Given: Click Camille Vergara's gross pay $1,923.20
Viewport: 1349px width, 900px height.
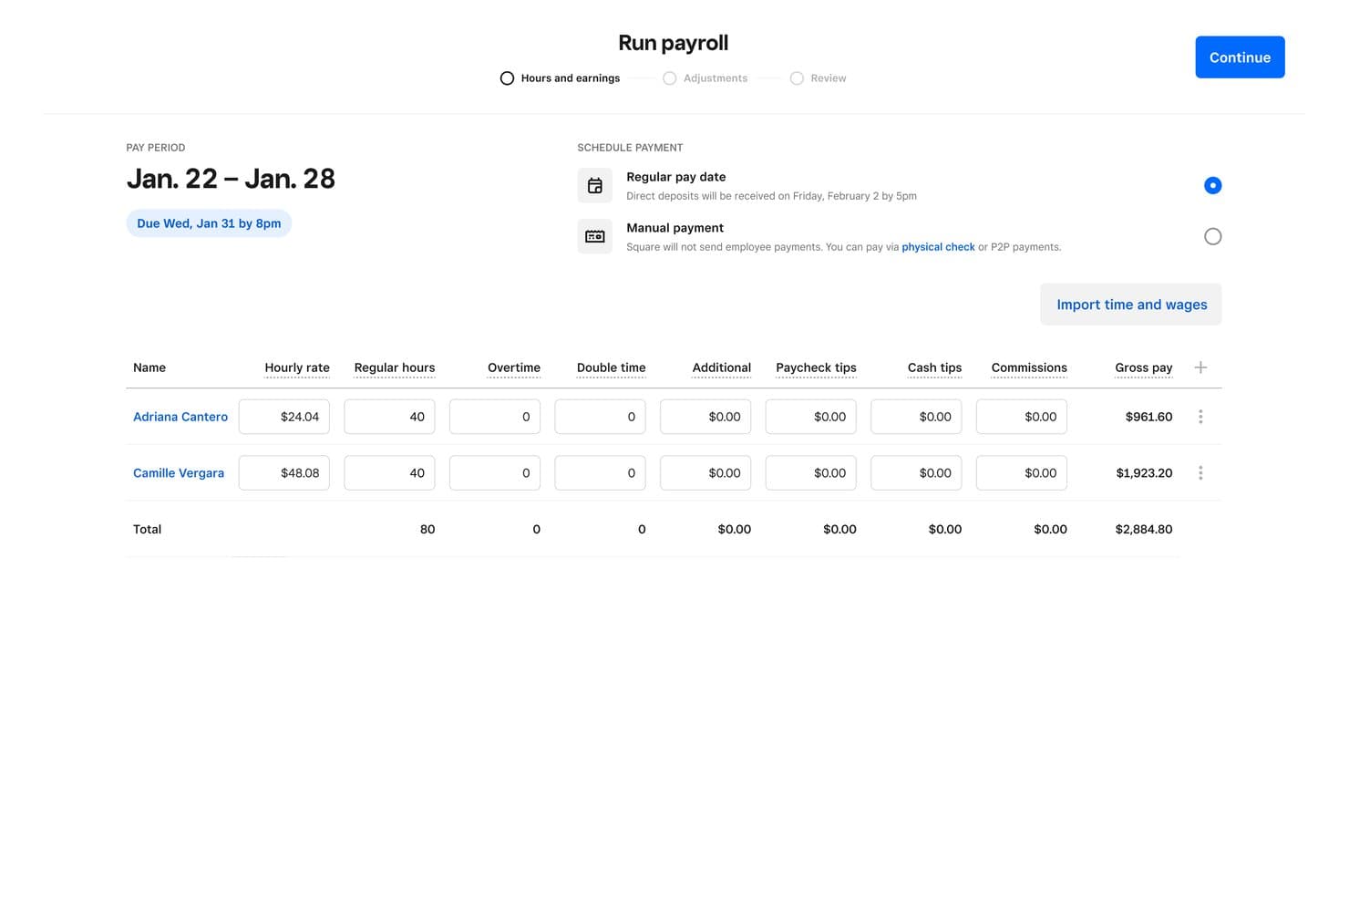Looking at the screenshot, I should click(1144, 473).
